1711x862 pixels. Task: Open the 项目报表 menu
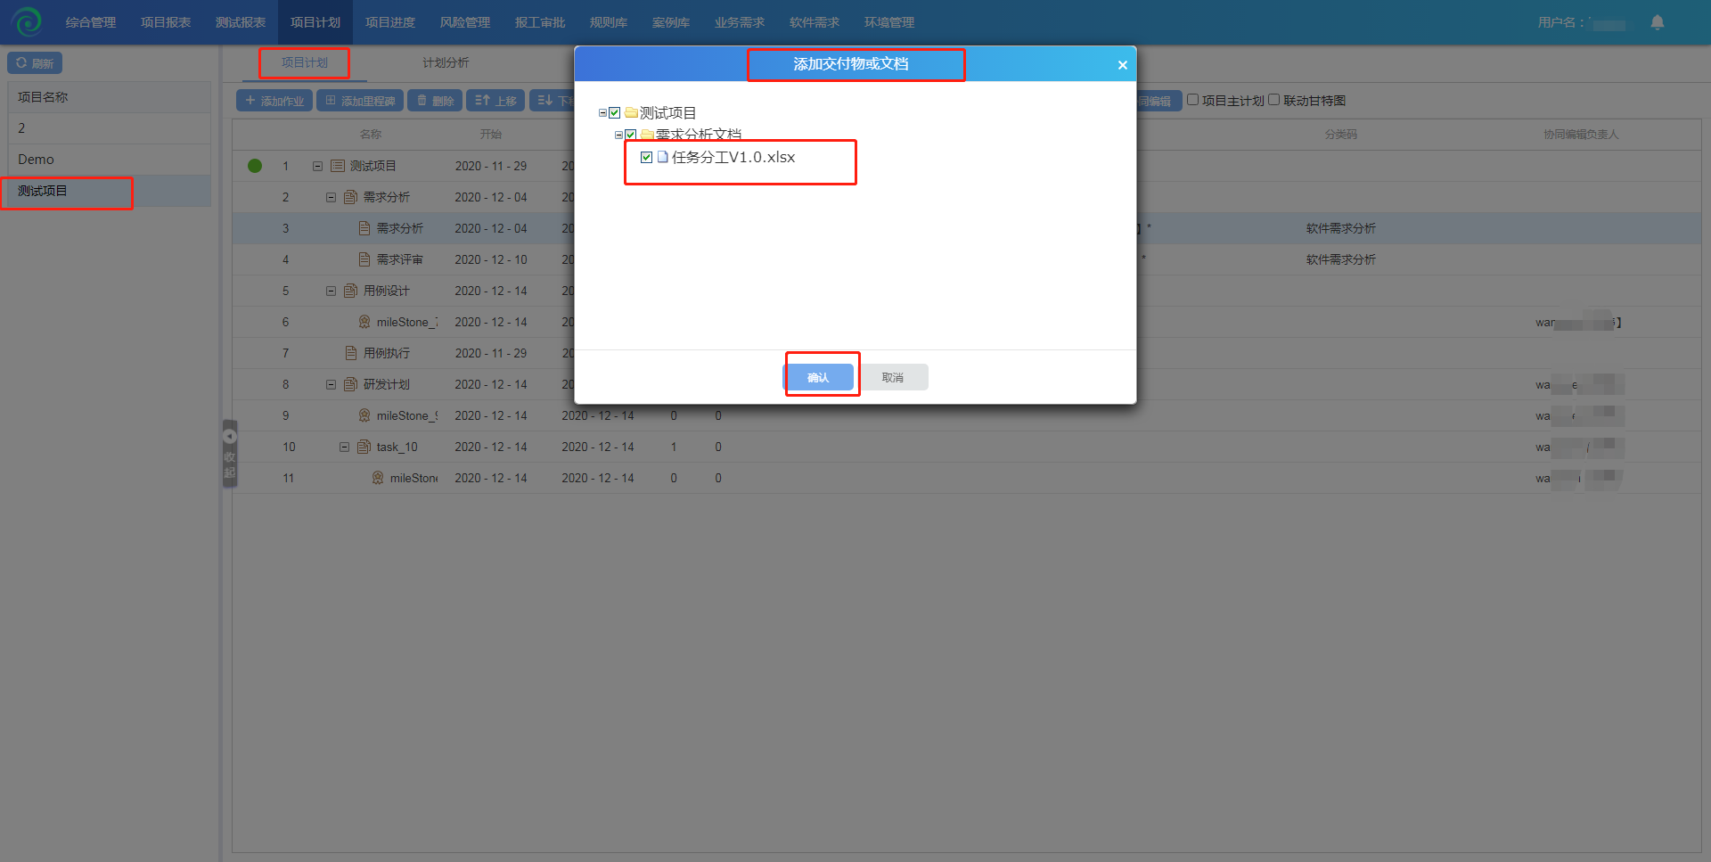pos(166,22)
